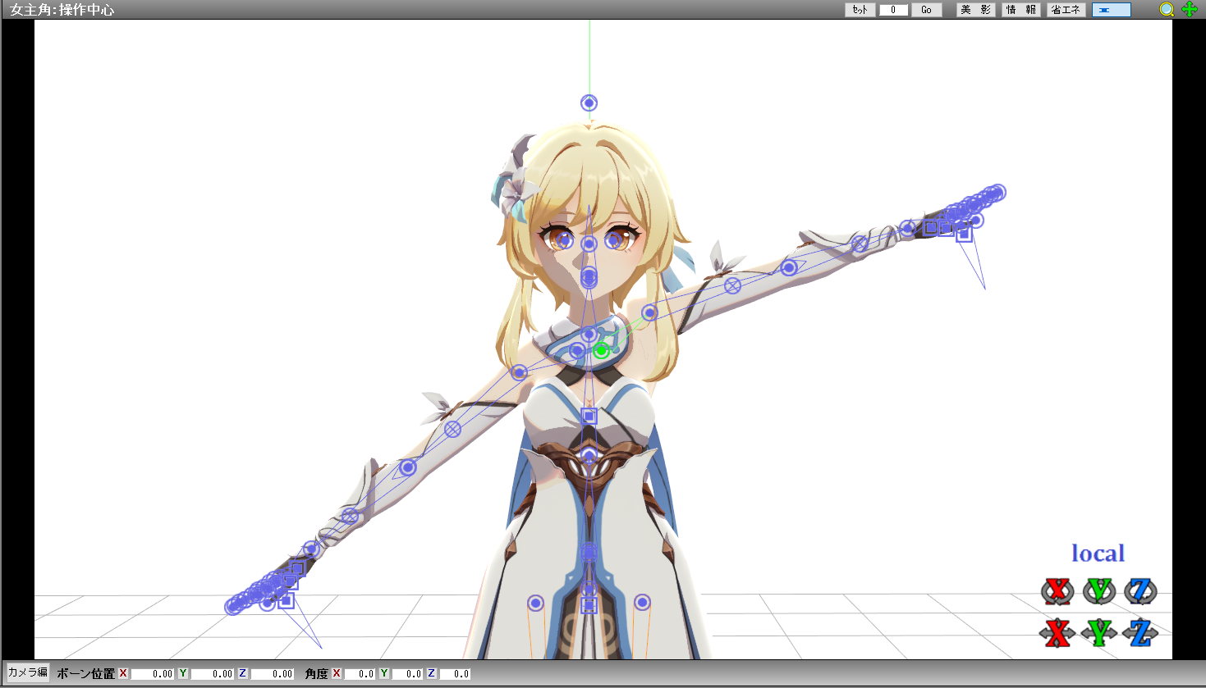Click the blue Z label in the angle group
1206x688 pixels.
(x=432, y=673)
